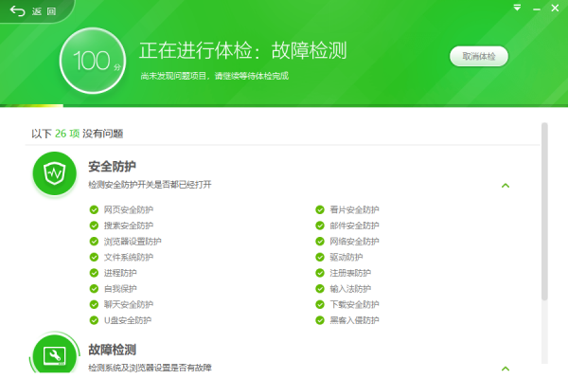Collapse the 故障检测 section chevron
Image resolution: width=568 pixels, height=379 pixels.
(x=506, y=369)
